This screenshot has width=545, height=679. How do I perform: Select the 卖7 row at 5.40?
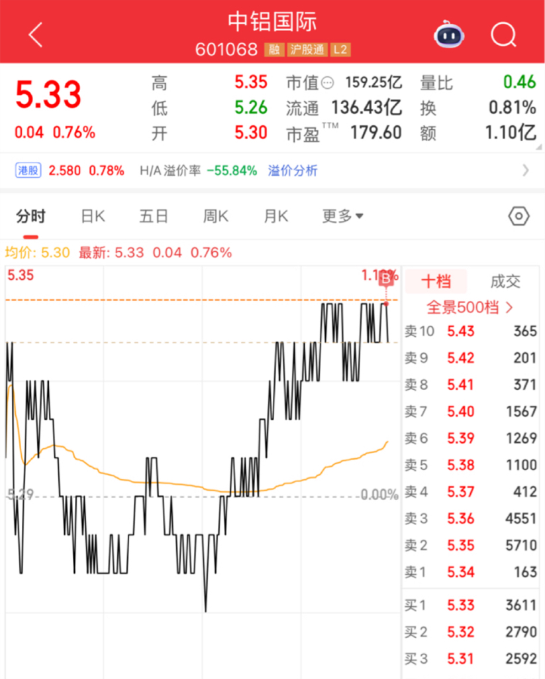(x=471, y=411)
